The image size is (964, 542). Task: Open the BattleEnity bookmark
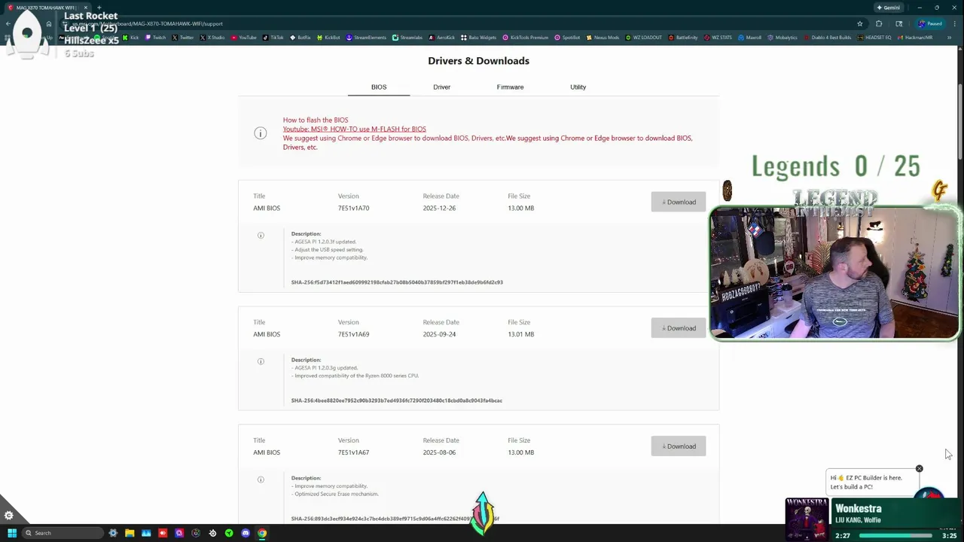point(683,38)
